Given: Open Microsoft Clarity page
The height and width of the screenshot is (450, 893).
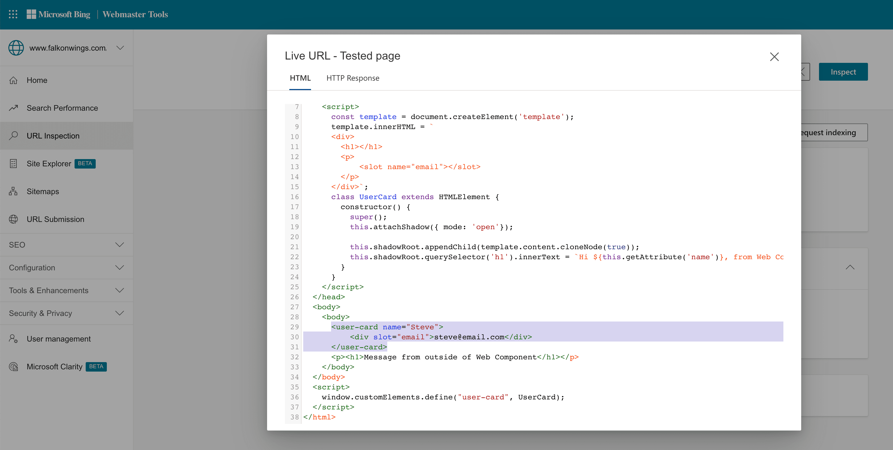Looking at the screenshot, I should tap(66, 367).
